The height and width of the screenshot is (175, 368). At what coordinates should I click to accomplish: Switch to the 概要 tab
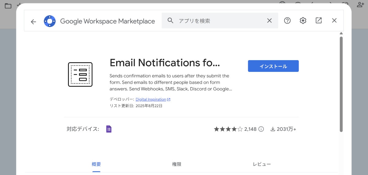(x=96, y=164)
